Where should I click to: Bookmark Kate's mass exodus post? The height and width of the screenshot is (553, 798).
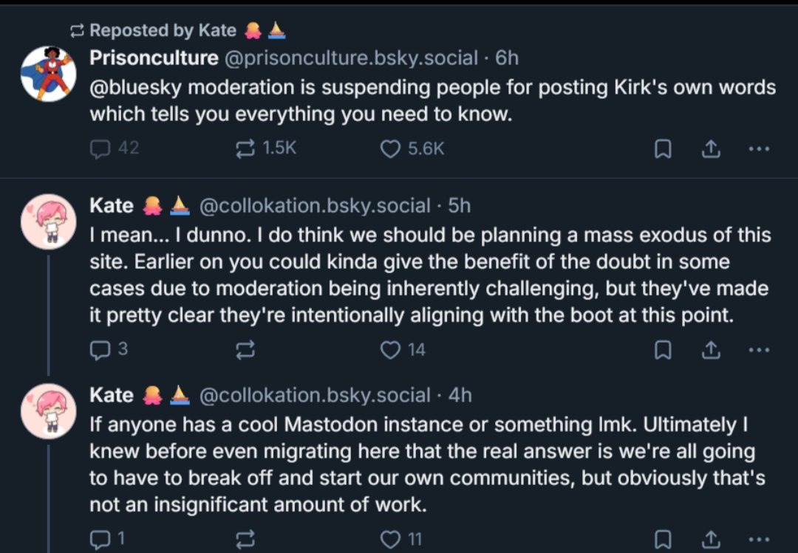(663, 351)
